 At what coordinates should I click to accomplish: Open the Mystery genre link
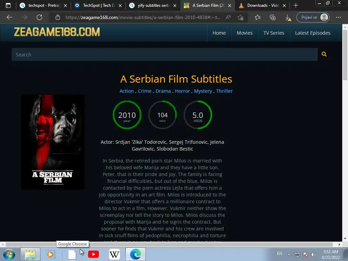203,91
